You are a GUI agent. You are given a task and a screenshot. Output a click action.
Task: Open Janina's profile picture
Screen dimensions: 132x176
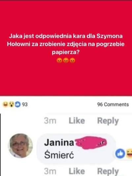click(x=20, y=146)
